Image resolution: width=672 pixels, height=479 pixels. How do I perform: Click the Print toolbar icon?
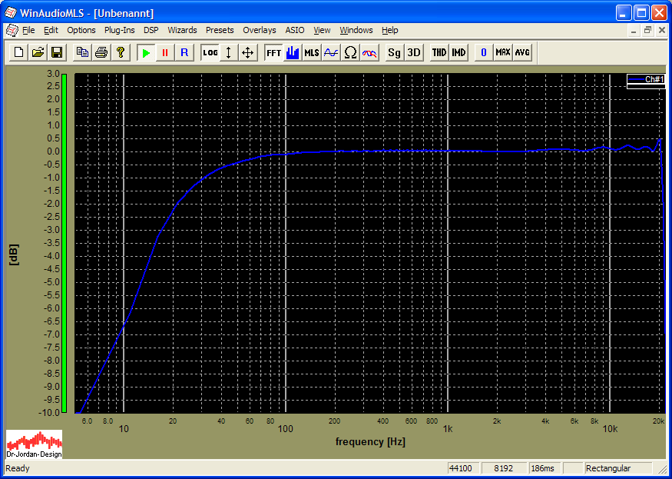click(101, 52)
